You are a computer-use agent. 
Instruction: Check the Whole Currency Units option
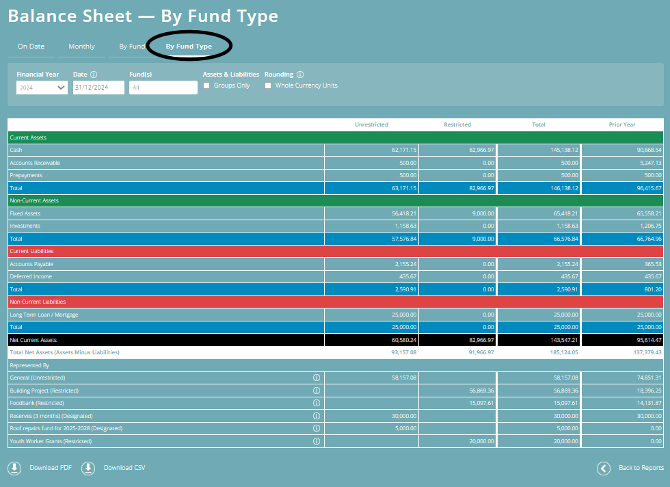(x=268, y=85)
